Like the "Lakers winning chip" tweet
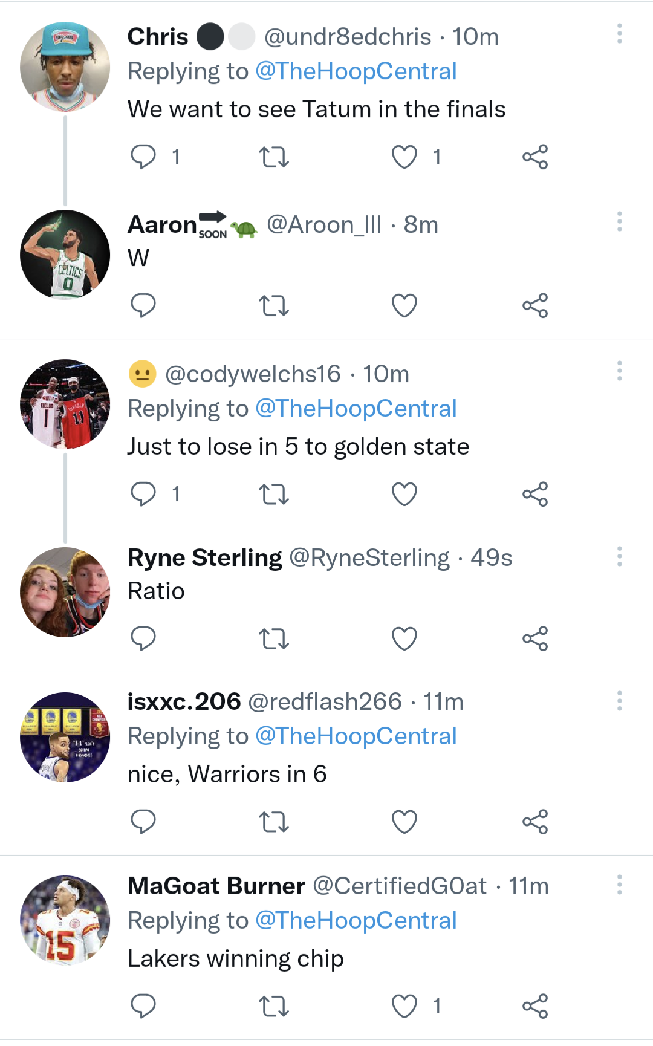 coord(404,1006)
